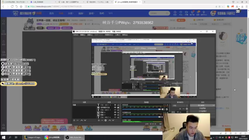The width and height of the screenshot is (249, 140).
Task: Expand 游戏 dropdown in Douyu navigation
Action: pos(92,13)
